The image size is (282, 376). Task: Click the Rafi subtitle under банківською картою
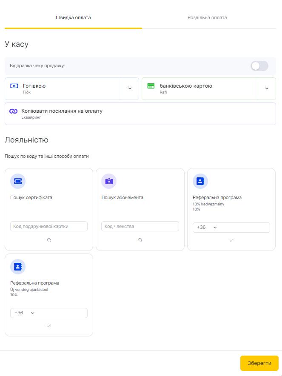pos(163,92)
